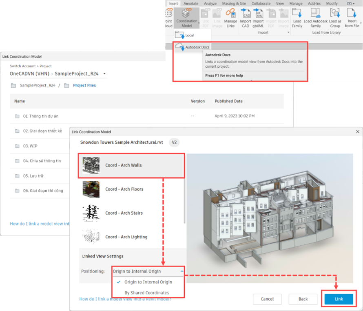The height and width of the screenshot is (311, 363).
Task: Click the Project Files breadcrumb
Action: point(84,85)
